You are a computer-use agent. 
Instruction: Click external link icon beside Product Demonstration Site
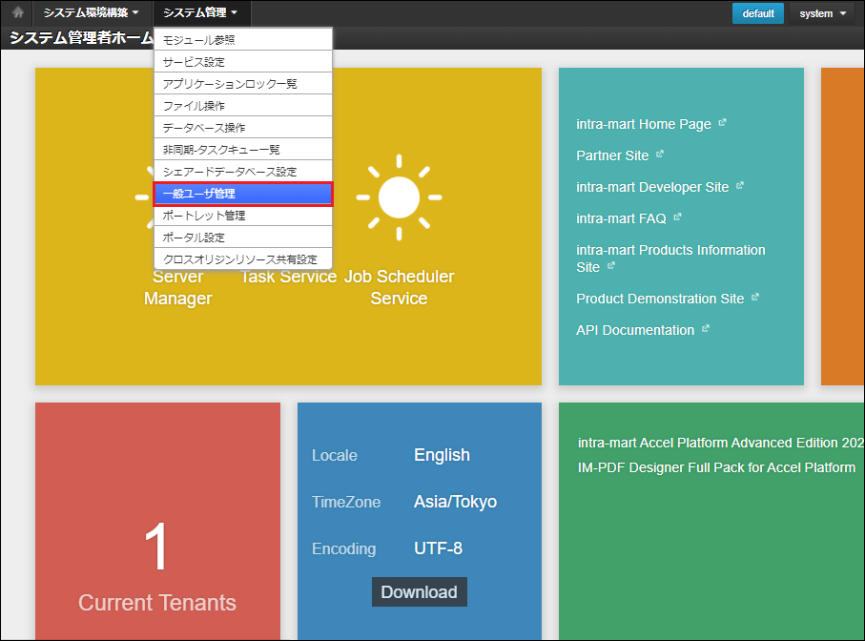coord(754,298)
